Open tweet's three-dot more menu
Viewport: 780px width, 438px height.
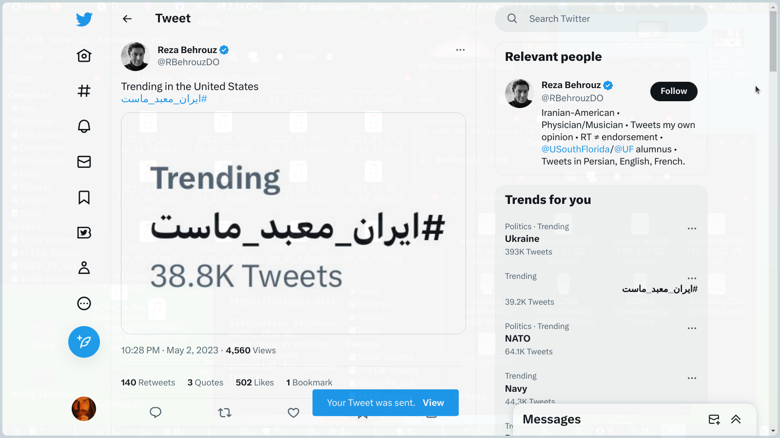pos(460,50)
